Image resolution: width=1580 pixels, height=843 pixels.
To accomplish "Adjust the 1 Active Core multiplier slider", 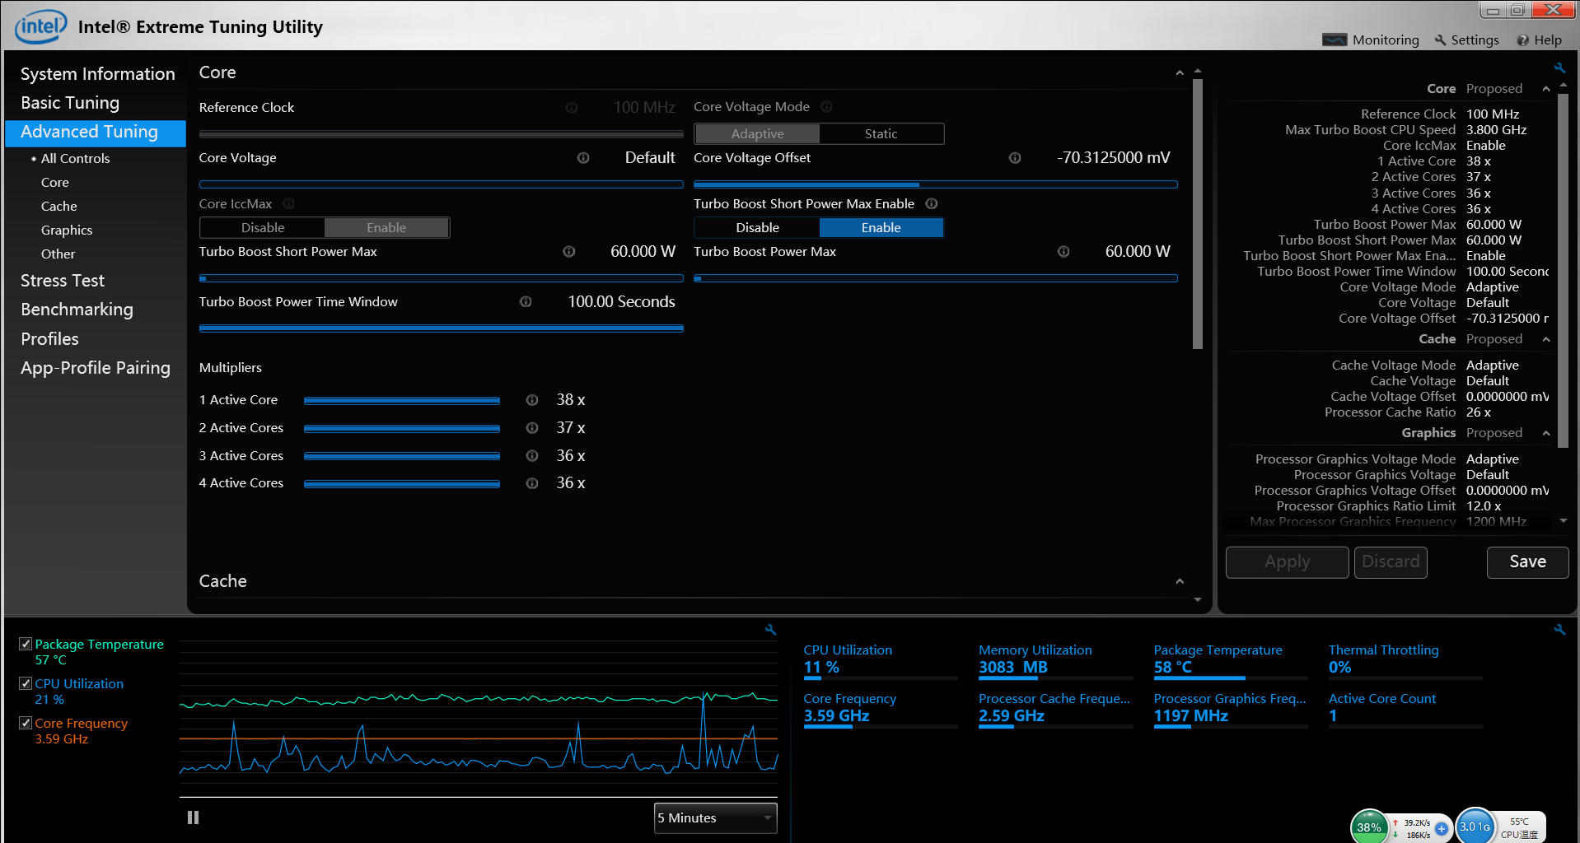I will (x=402, y=401).
